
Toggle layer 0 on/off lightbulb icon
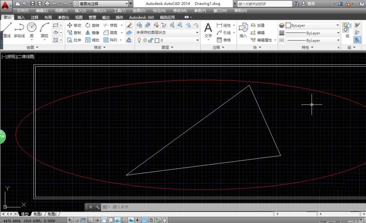tap(139, 40)
